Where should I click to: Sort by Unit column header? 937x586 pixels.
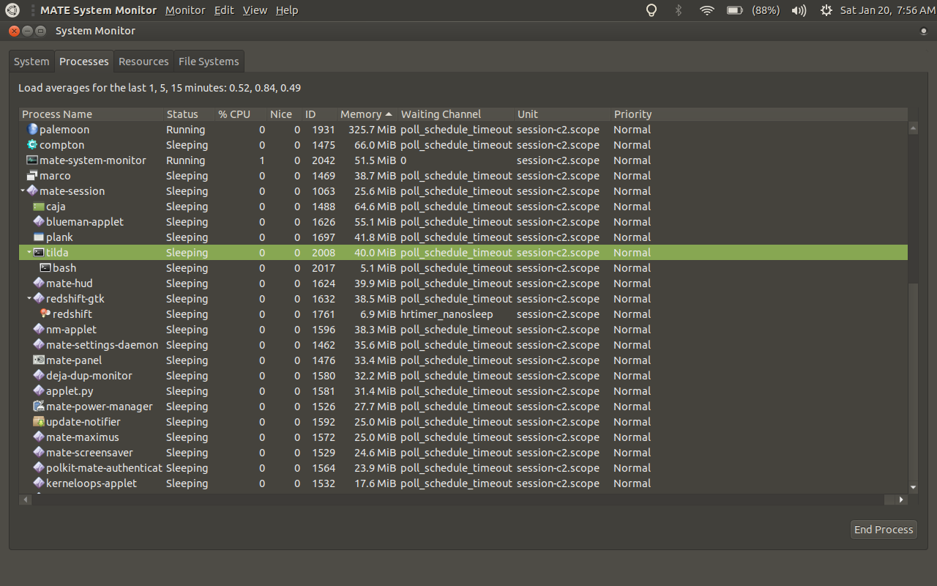pos(563,114)
